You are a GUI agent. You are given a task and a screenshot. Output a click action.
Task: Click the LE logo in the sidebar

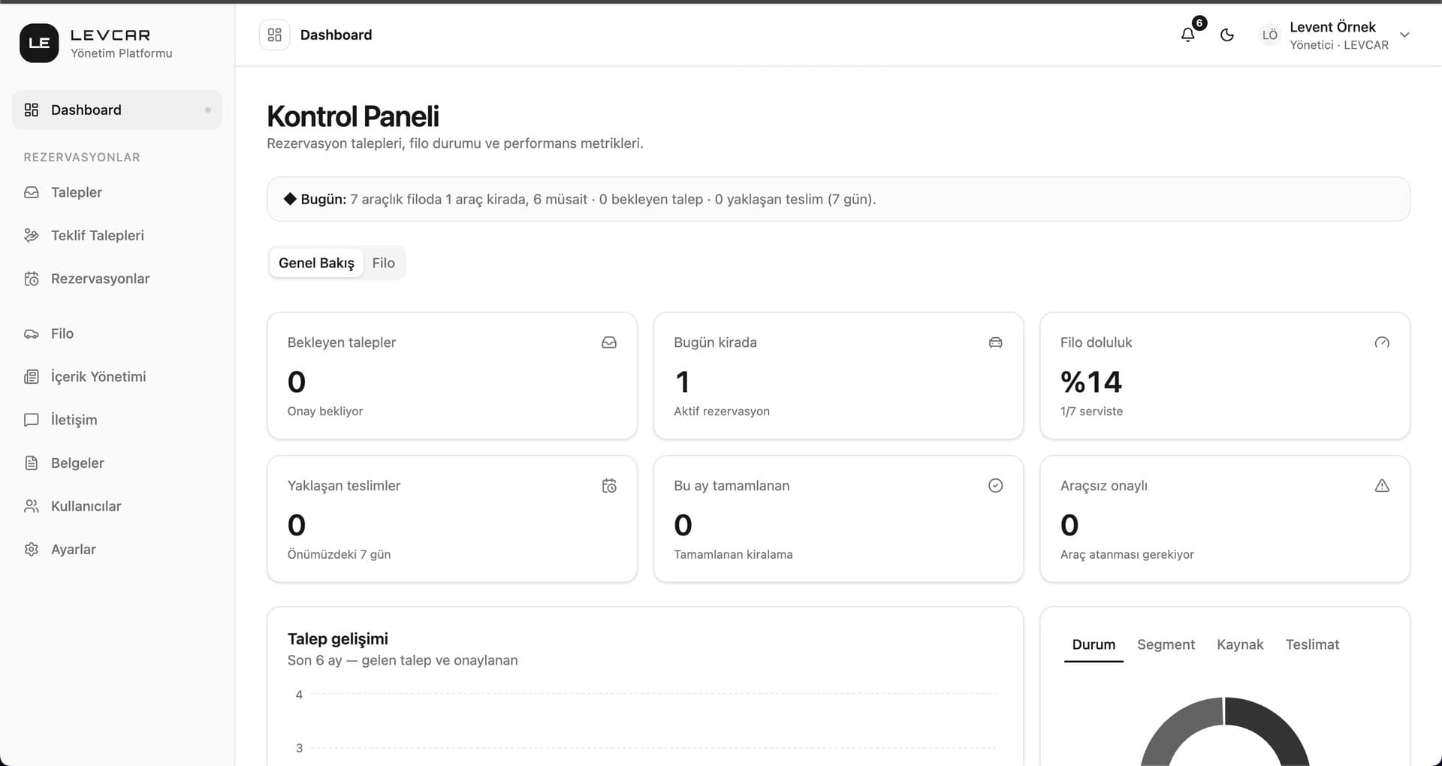pyautogui.click(x=39, y=43)
